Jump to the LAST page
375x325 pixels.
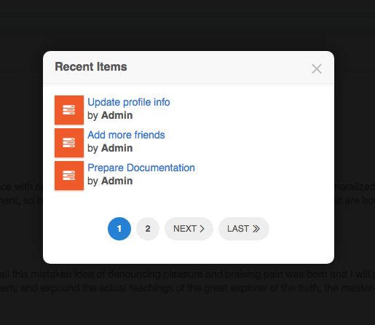coord(244,229)
